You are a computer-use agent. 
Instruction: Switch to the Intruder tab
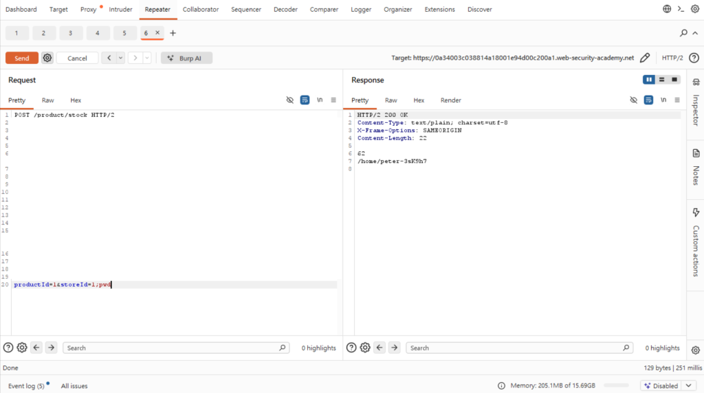tap(120, 10)
